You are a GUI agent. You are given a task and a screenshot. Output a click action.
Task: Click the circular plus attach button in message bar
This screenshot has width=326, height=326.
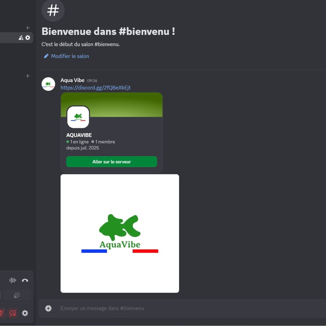[48, 308]
